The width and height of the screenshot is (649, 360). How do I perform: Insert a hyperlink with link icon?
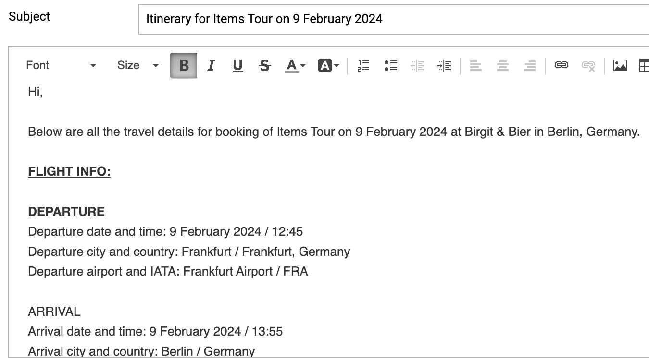(x=562, y=65)
